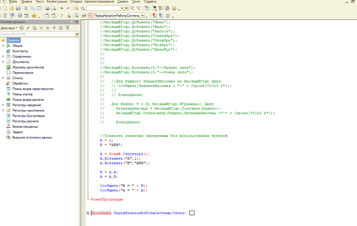Expand the Регистры сведений node

click(3, 105)
